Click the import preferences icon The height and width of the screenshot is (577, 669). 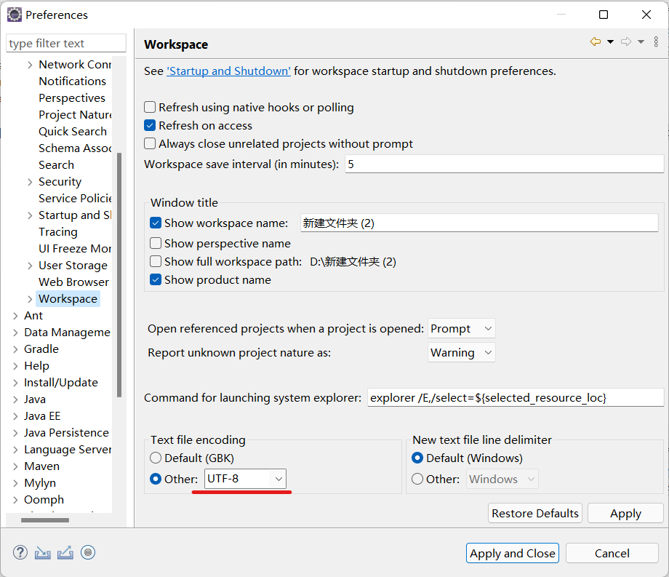coord(43,553)
